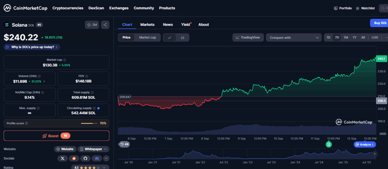This screenshot has width=388, height=169.
Task: Open Cryptocurrencies menu
Action: [68, 8]
